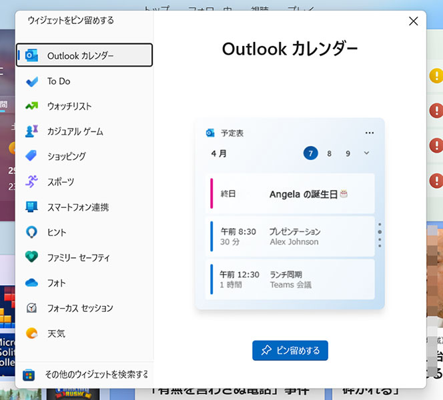This screenshot has width=443, height=400.
Task: Click the yellow warning icon in background
Action: [436, 75]
